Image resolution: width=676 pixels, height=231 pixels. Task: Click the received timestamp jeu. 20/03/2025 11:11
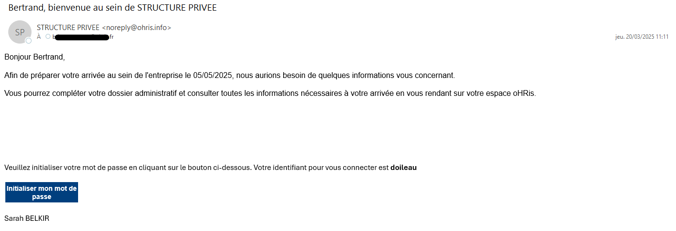(x=642, y=37)
